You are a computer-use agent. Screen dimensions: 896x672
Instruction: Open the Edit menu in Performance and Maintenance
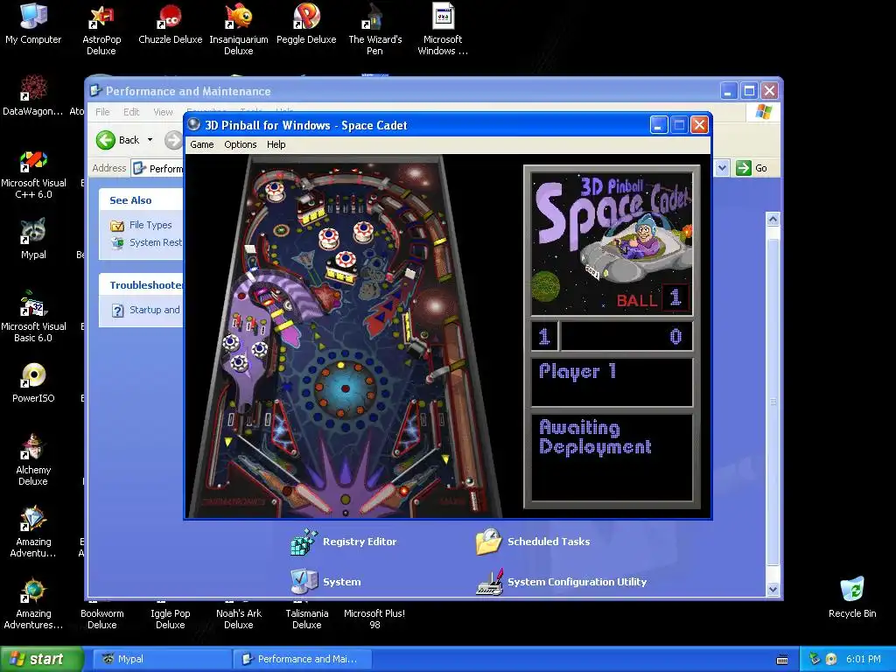[x=131, y=112]
